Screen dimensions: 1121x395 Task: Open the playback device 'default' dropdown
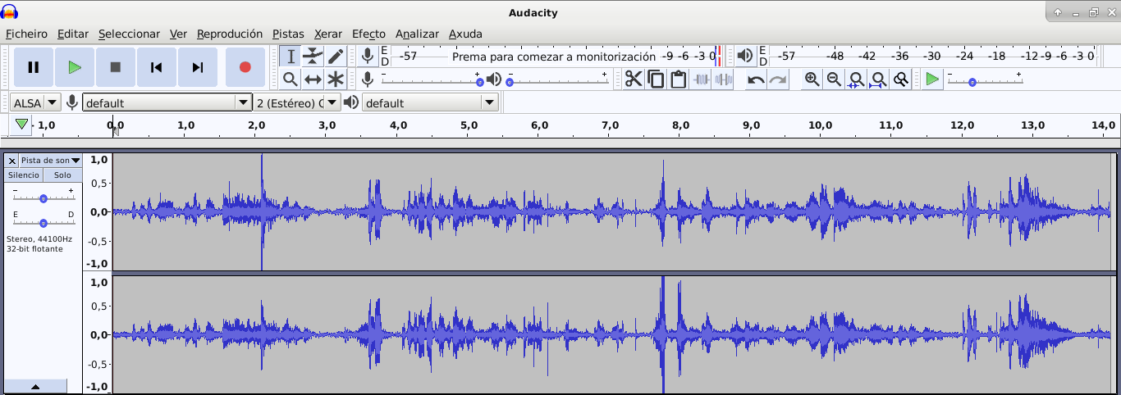(x=430, y=102)
